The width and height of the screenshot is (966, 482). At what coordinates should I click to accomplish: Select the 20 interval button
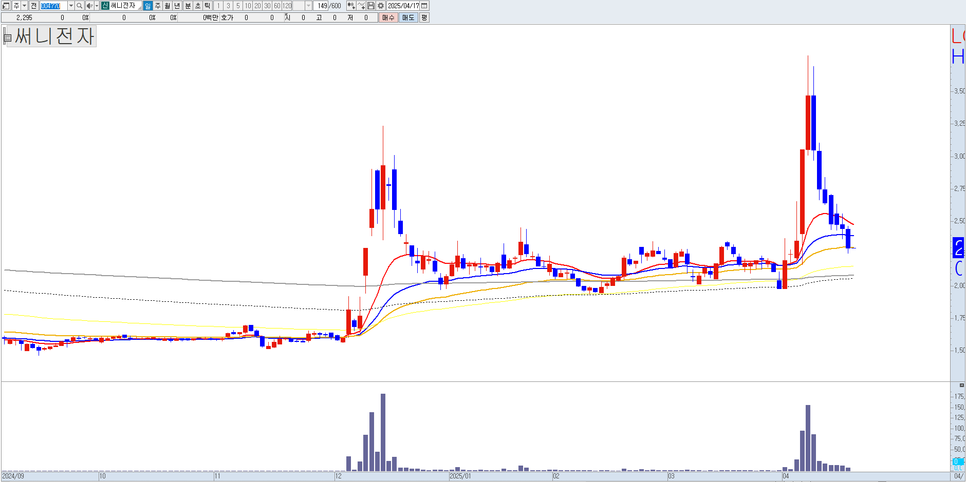click(257, 6)
